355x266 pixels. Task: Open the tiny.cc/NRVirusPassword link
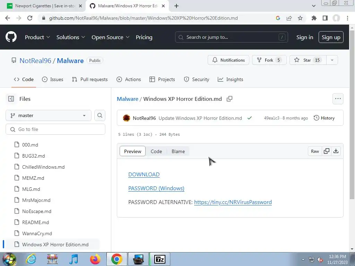[233, 202]
